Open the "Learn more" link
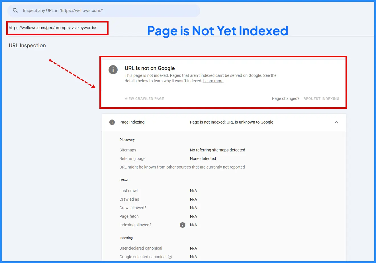Viewport: 376px width, 263px height. click(213, 81)
